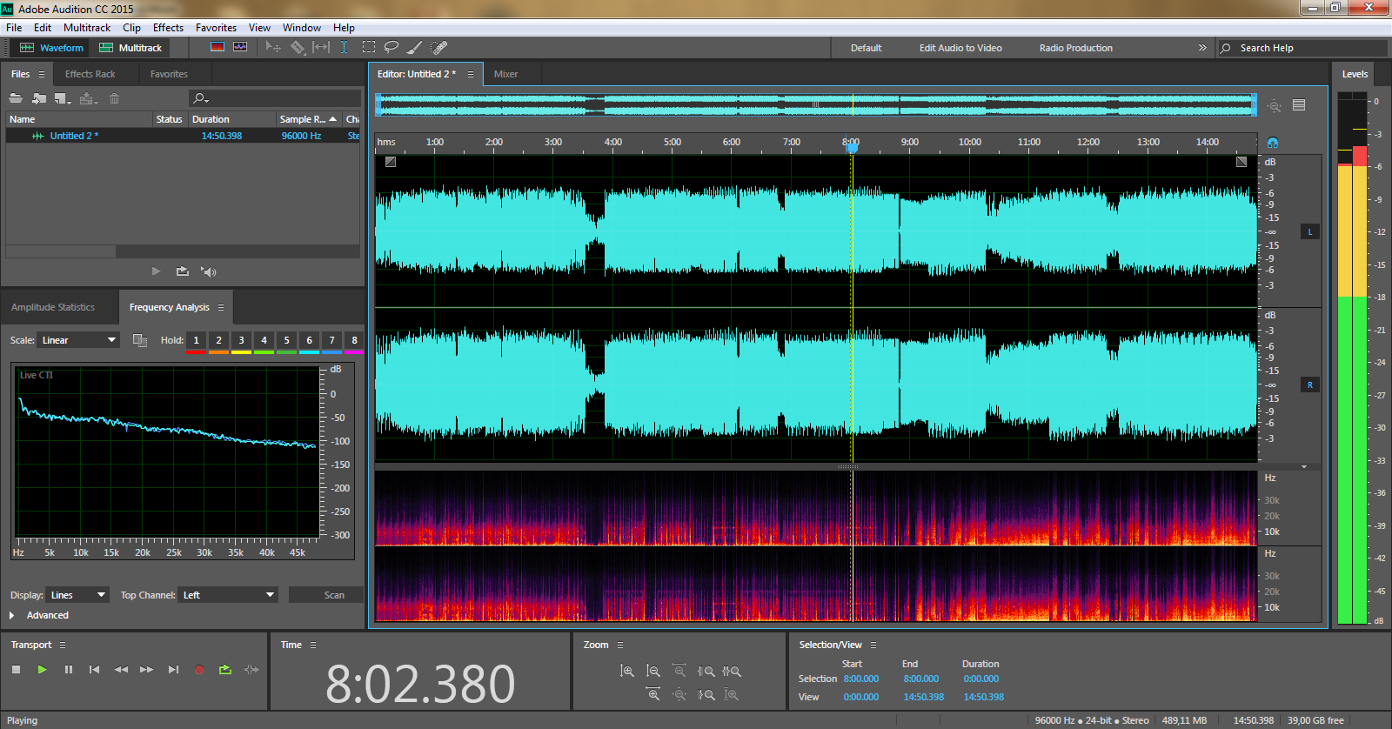Switch to Multitrack view

pyautogui.click(x=130, y=48)
